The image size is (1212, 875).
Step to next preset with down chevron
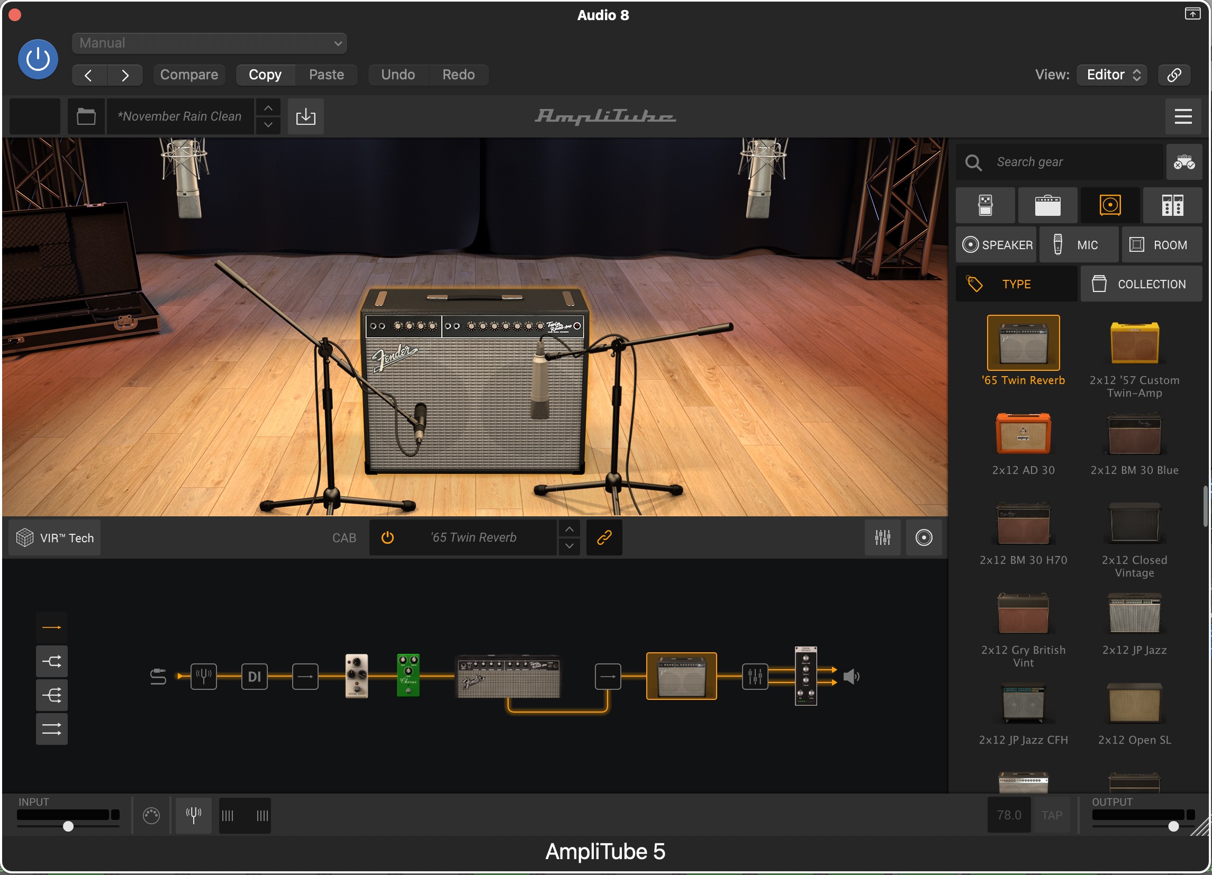(x=268, y=125)
